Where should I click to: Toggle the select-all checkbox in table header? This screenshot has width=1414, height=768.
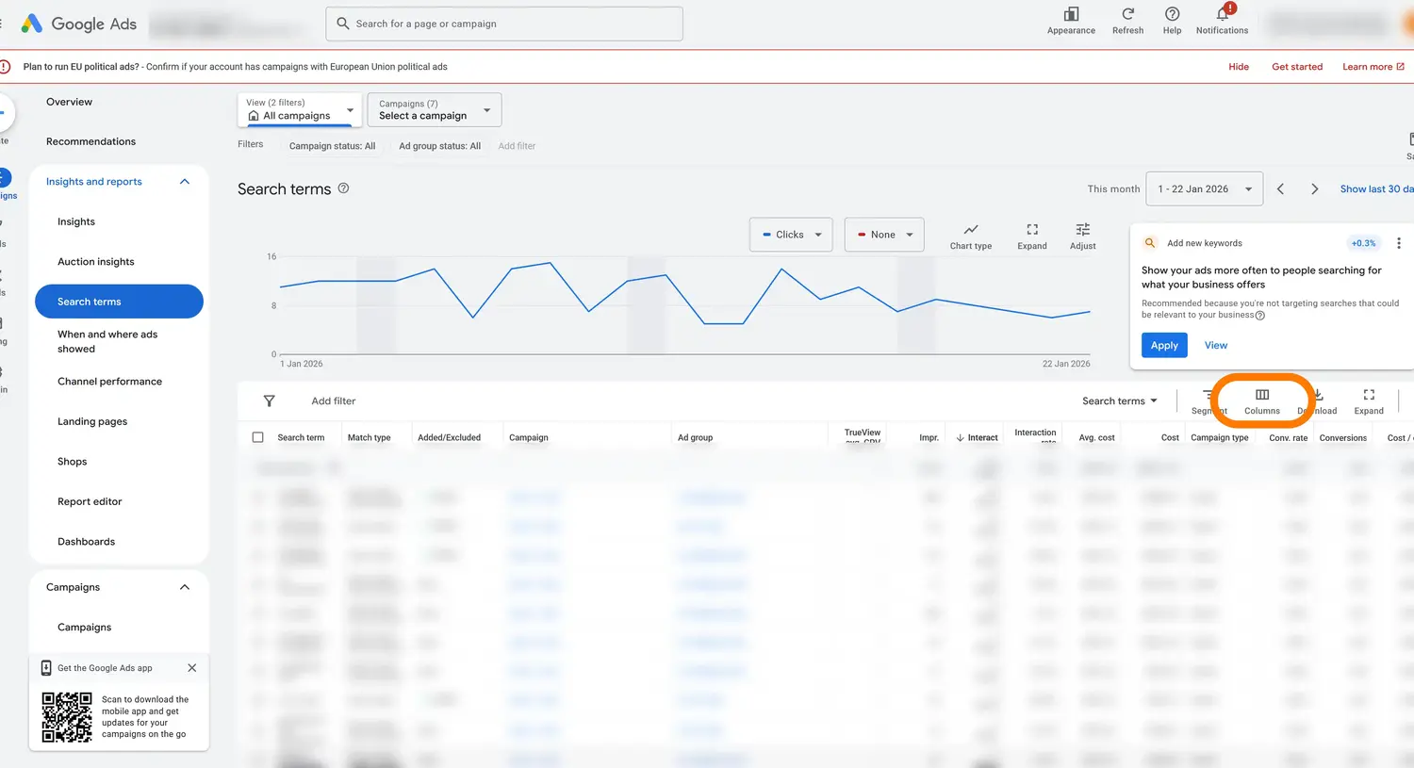tap(257, 436)
